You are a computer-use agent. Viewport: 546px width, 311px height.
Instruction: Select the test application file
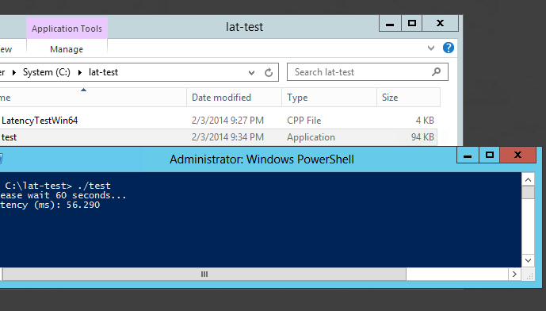(x=9, y=137)
